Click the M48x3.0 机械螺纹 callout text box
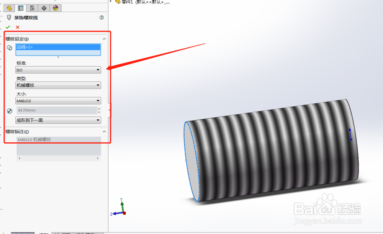383x234 pixels. pyautogui.click(x=59, y=146)
